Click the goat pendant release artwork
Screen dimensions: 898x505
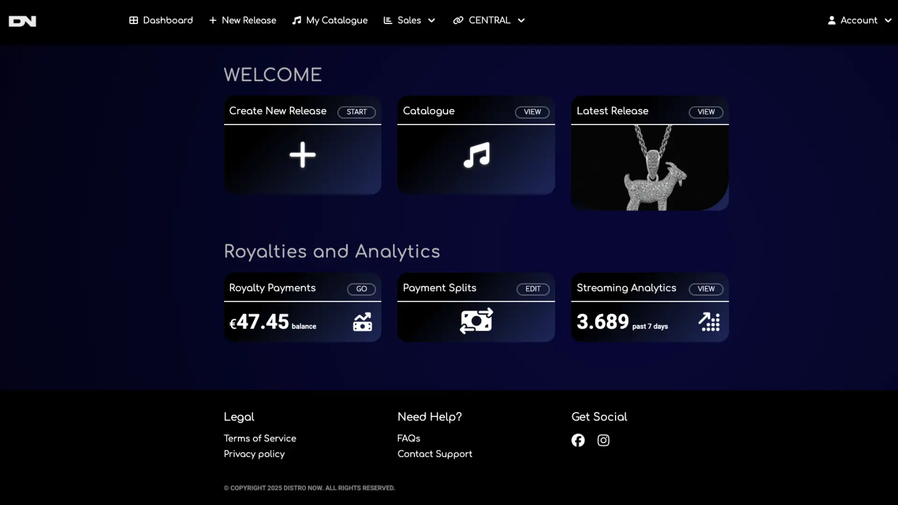[x=650, y=168]
